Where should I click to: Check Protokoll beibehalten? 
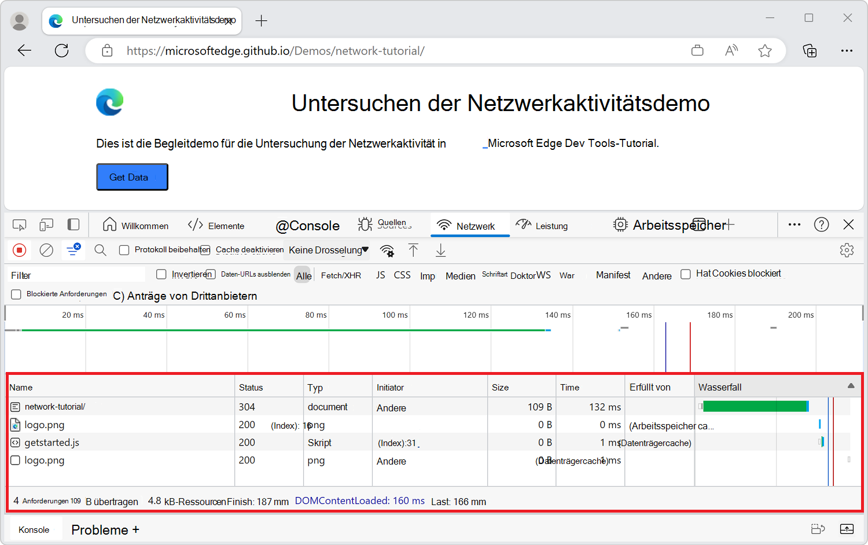(124, 249)
